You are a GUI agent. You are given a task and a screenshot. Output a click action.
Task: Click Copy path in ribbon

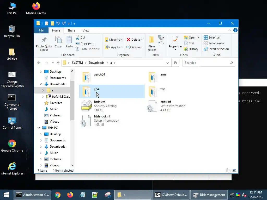(x=85, y=43)
